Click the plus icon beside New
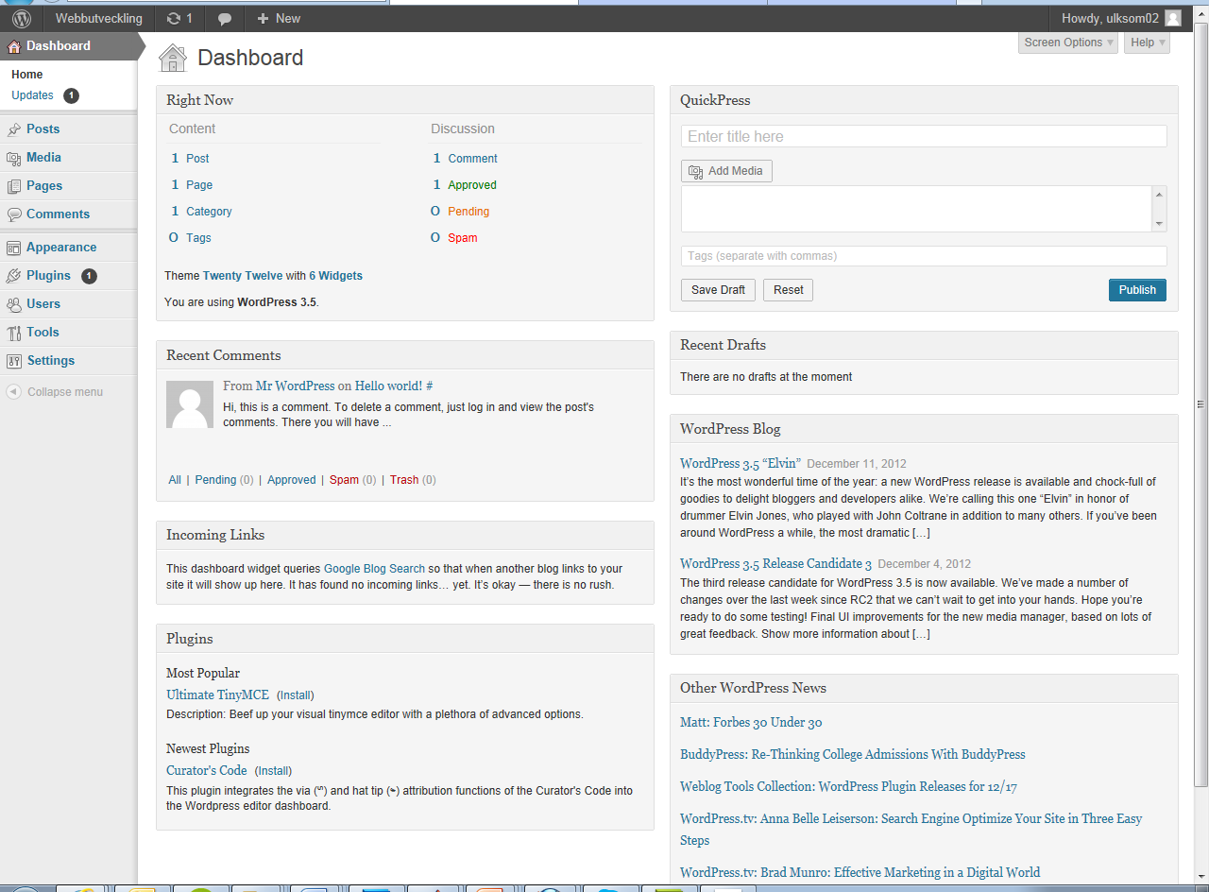The width and height of the screenshot is (1209, 892). click(263, 18)
